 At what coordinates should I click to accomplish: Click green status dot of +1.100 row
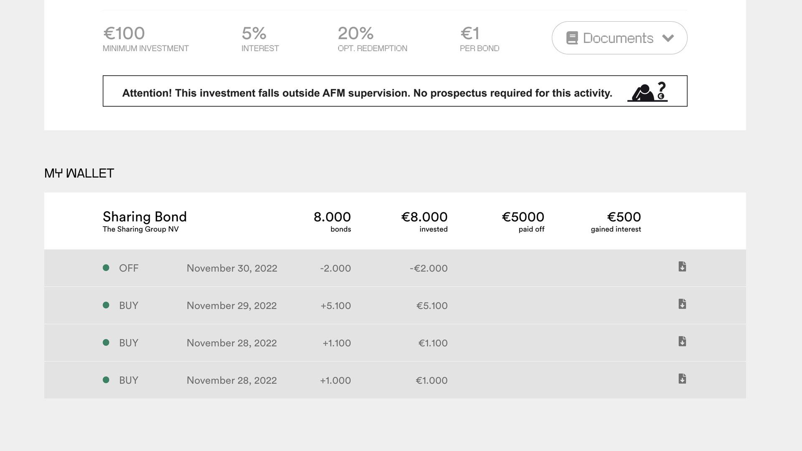[x=106, y=343]
